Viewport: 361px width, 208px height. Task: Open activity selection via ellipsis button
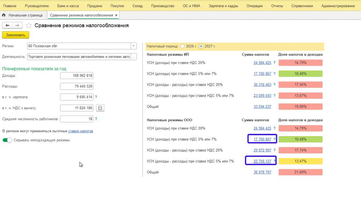coord(134,57)
